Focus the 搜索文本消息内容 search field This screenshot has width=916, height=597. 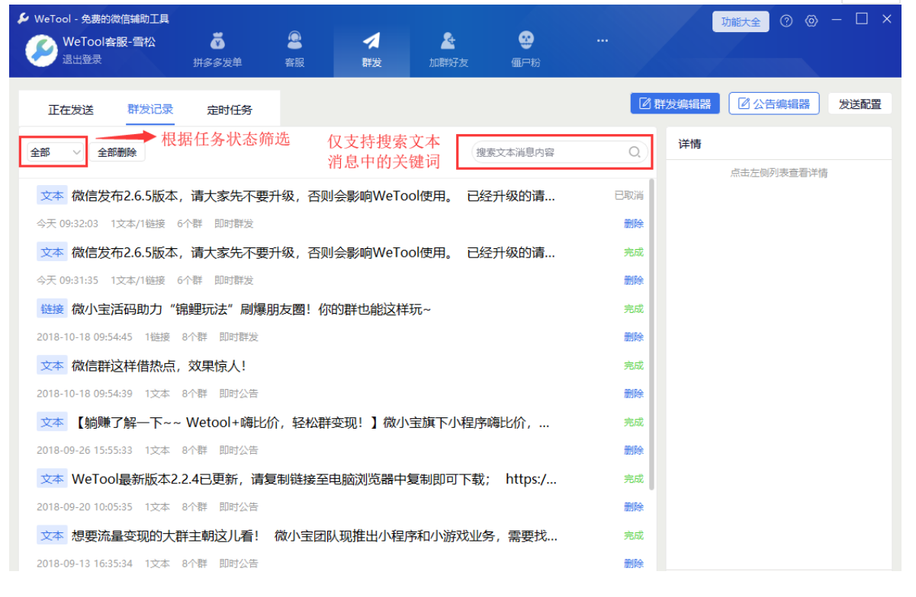[559, 152]
